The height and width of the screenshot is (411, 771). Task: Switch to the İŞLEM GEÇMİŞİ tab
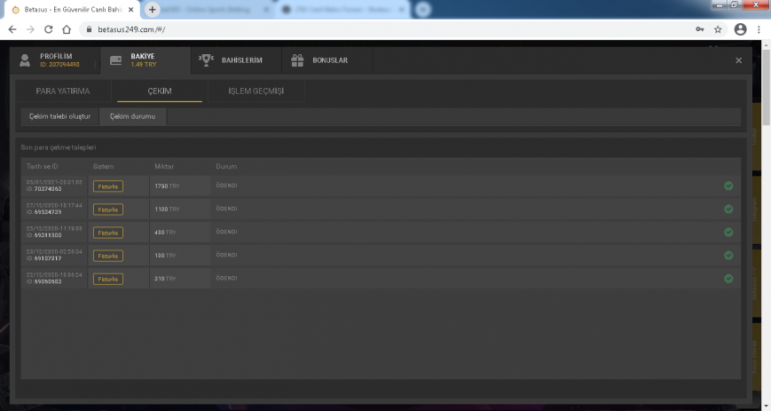(x=256, y=91)
